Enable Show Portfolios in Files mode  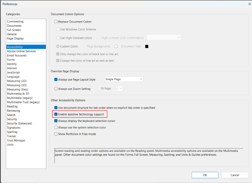[x=56, y=134]
